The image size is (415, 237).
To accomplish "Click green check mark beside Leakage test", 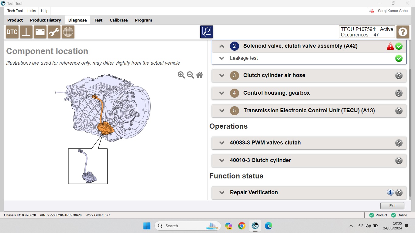I will (399, 58).
